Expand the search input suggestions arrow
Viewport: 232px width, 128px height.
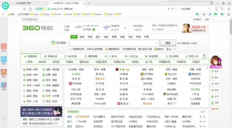156,43
